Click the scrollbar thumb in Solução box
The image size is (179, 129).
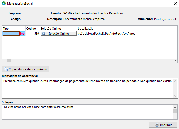175,111
